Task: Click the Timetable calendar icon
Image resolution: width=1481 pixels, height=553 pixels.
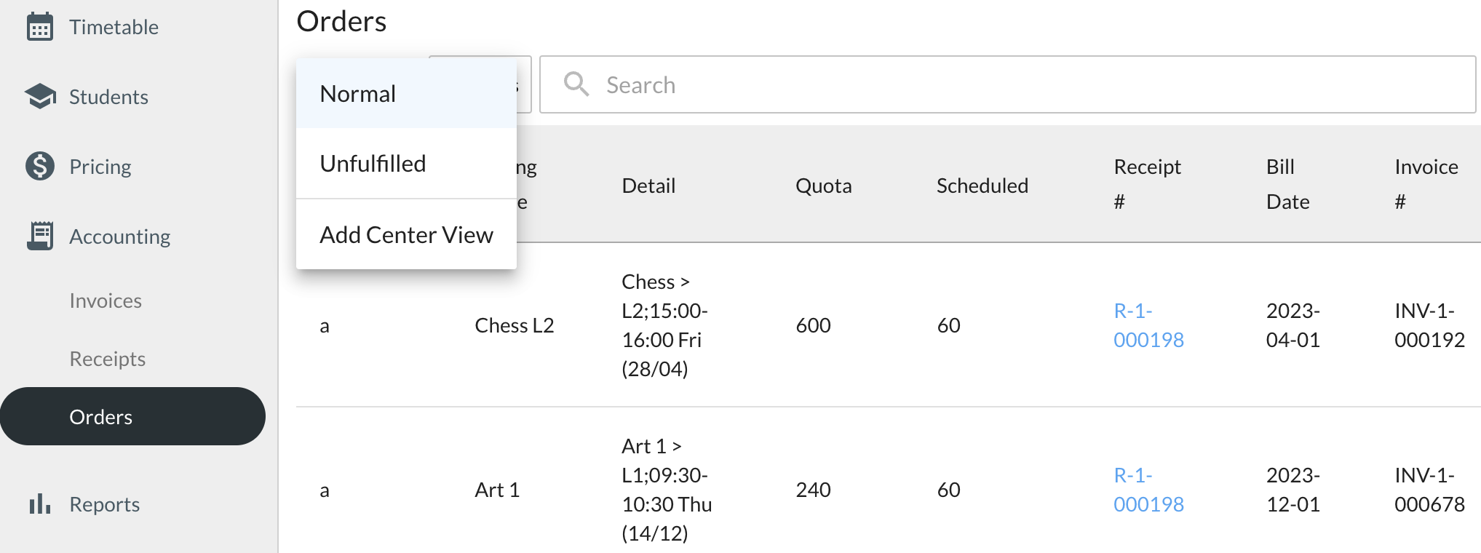Action: [39, 27]
